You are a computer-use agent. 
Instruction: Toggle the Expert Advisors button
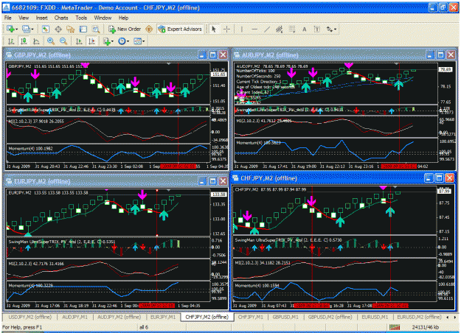[180, 29]
